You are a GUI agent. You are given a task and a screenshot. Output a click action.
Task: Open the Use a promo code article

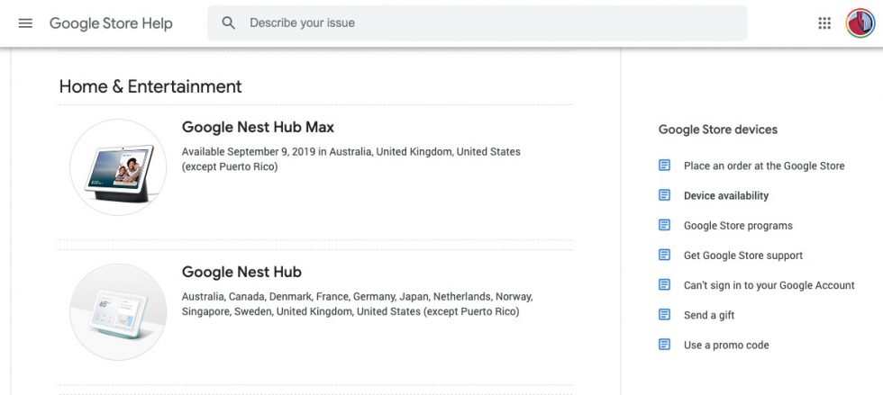(x=726, y=345)
